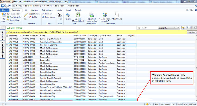
Task: Open the Sales order filter field dropdown
Action: point(175,28)
